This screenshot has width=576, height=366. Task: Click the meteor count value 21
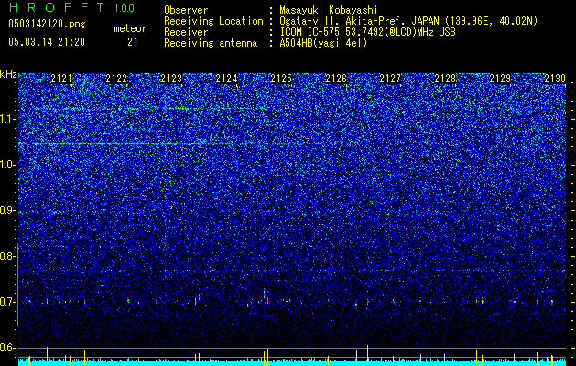(133, 42)
